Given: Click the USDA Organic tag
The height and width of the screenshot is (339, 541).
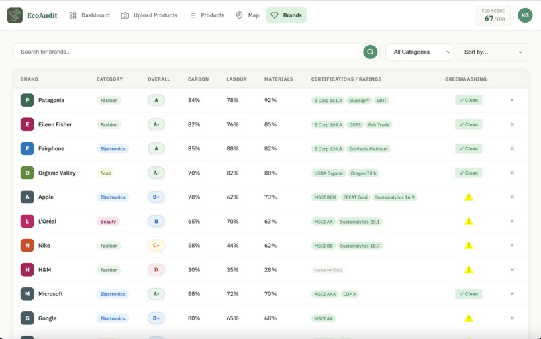Looking at the screenshot, I should pyautogui.click(x=328, y=173).
